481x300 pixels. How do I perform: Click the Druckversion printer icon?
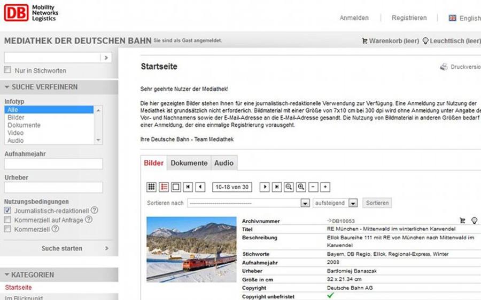[x=444, y=67]
